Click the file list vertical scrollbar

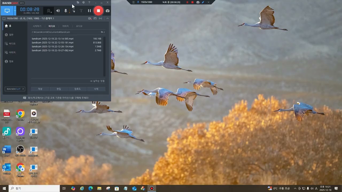pyautogui.click(x=104, y=57)
